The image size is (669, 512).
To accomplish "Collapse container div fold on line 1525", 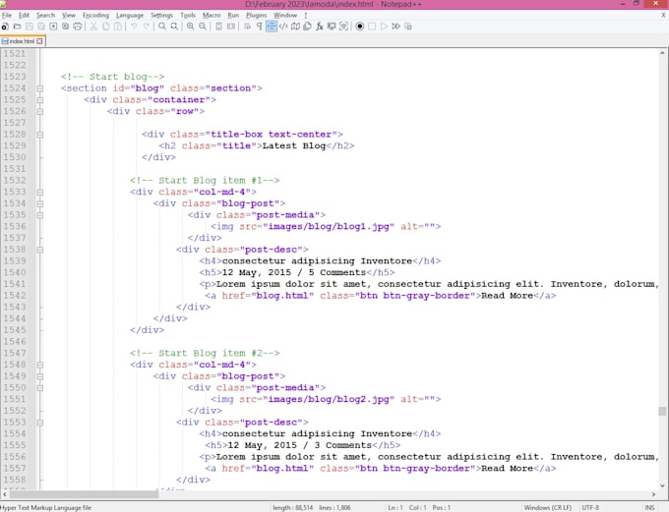I will pos(39,100).
